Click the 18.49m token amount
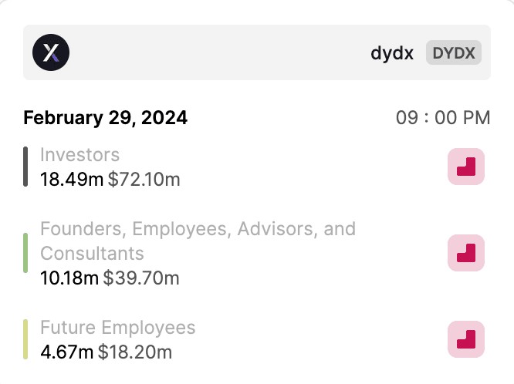This screenshot has height=384, width=514. [x=72, y=180]
